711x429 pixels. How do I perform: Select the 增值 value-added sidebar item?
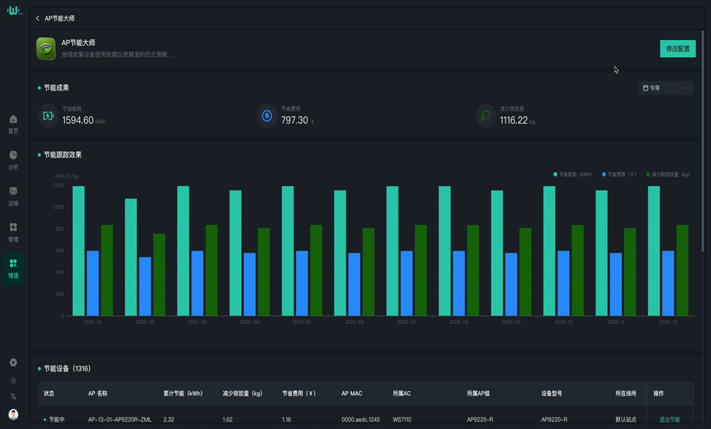point(13,268)
